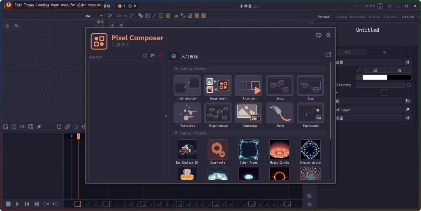Click the white and black palette swatch bar

pos(387,77)
